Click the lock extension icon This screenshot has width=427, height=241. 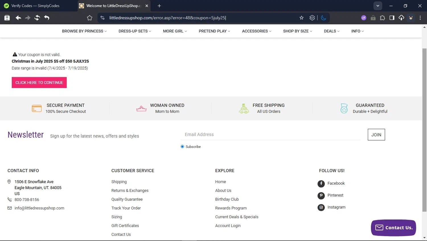click(373, 18)
